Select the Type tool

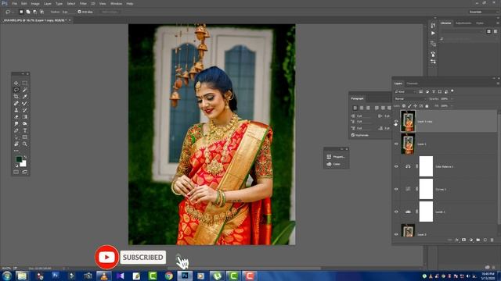point(24,130)
